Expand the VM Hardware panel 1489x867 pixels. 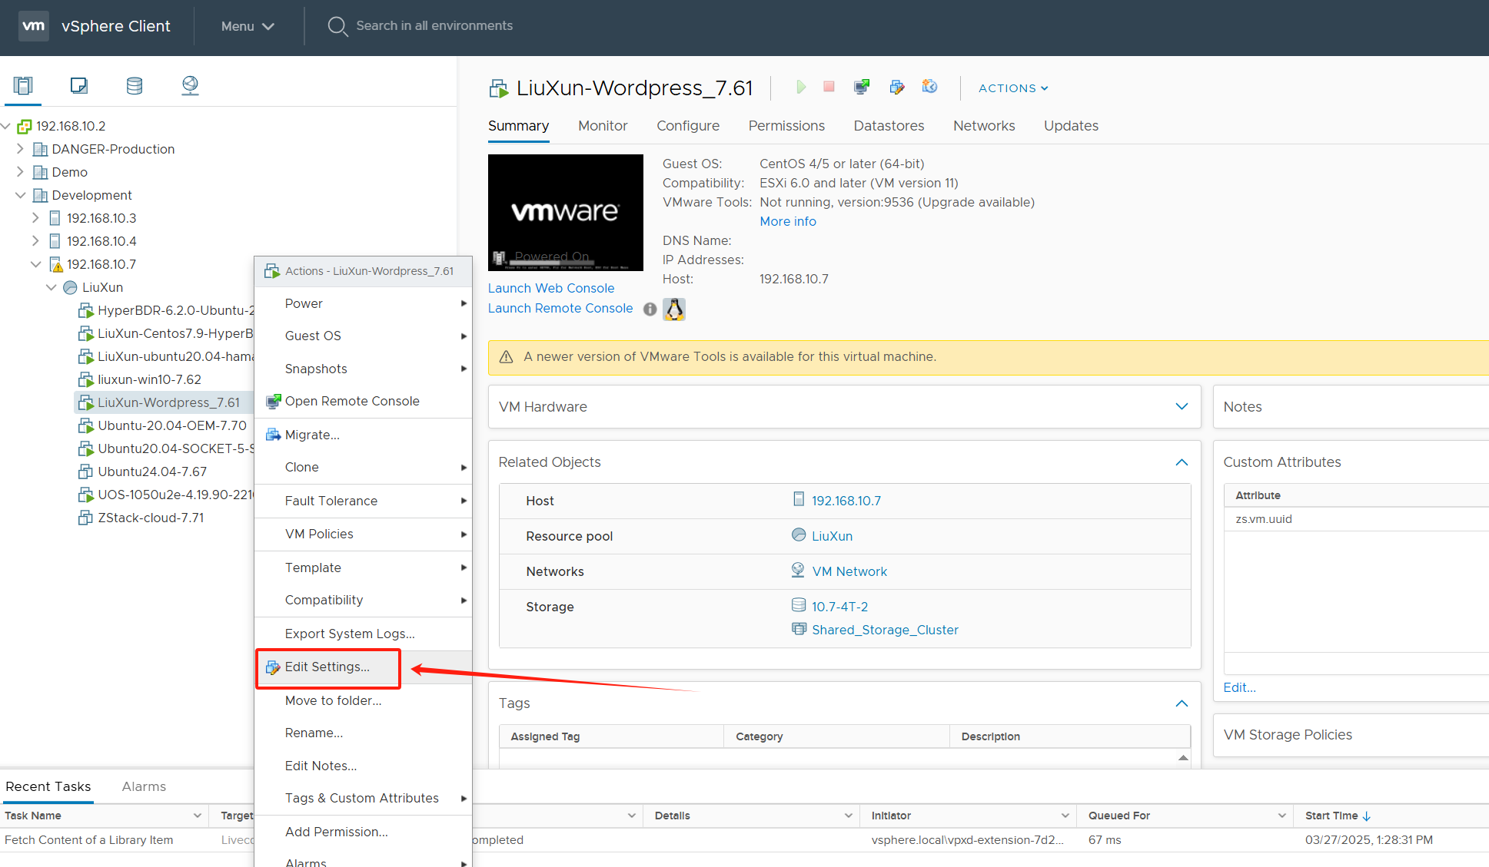[x=1182, y=406]
